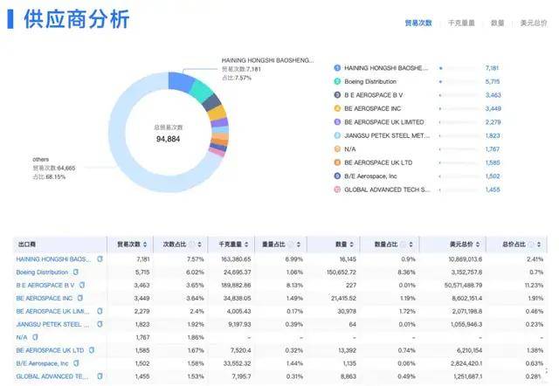
Task: Copy icon next to B/E Aerospace, Inc row
Action: [x=76, y=363]
